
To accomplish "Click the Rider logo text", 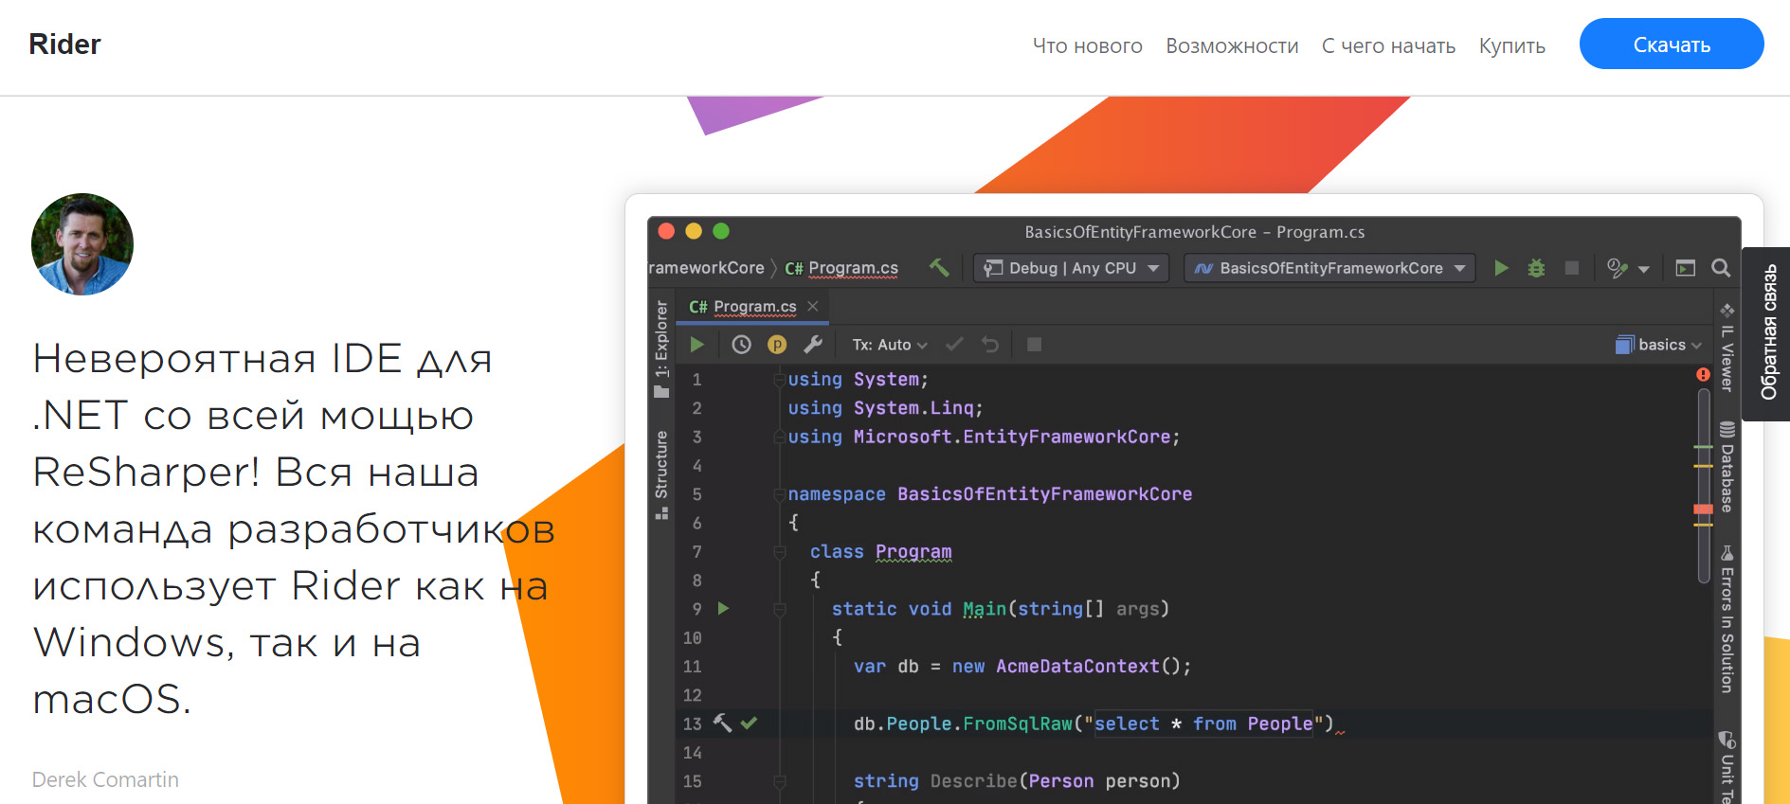I will 64,44.
